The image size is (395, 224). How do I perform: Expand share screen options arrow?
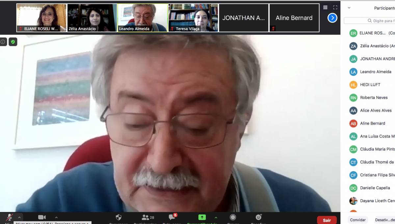pos(216,217)
